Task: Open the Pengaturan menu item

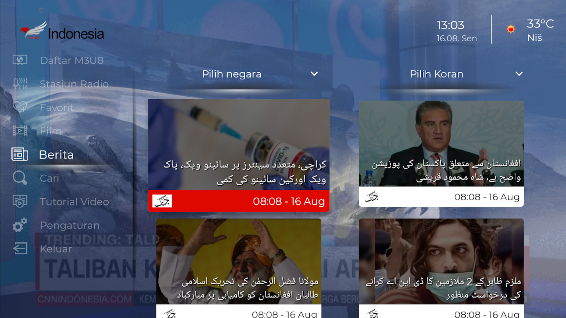Action: (x=70, y=225)
